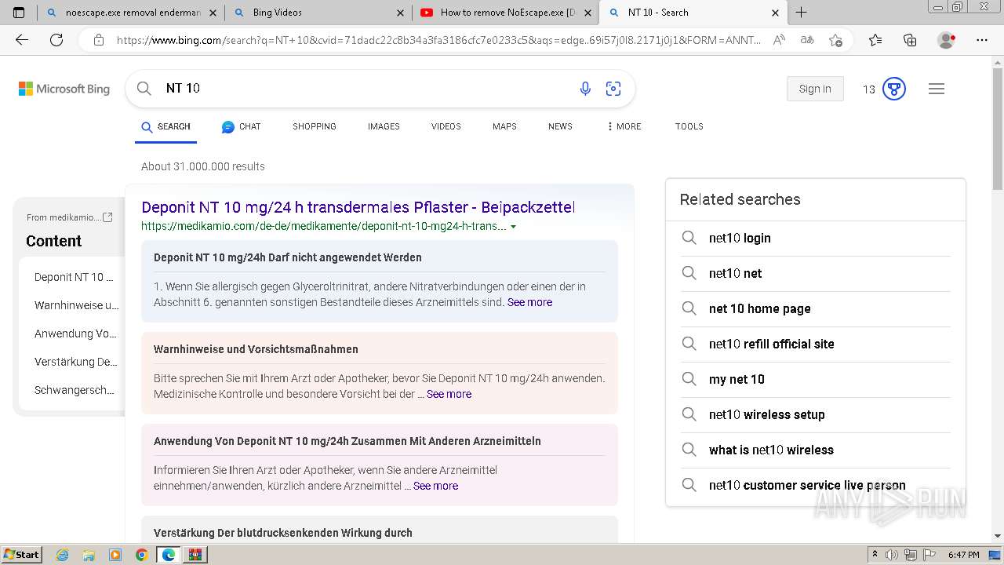Switch to noescape.exe removal browser tab

click(x=130, y=13)
